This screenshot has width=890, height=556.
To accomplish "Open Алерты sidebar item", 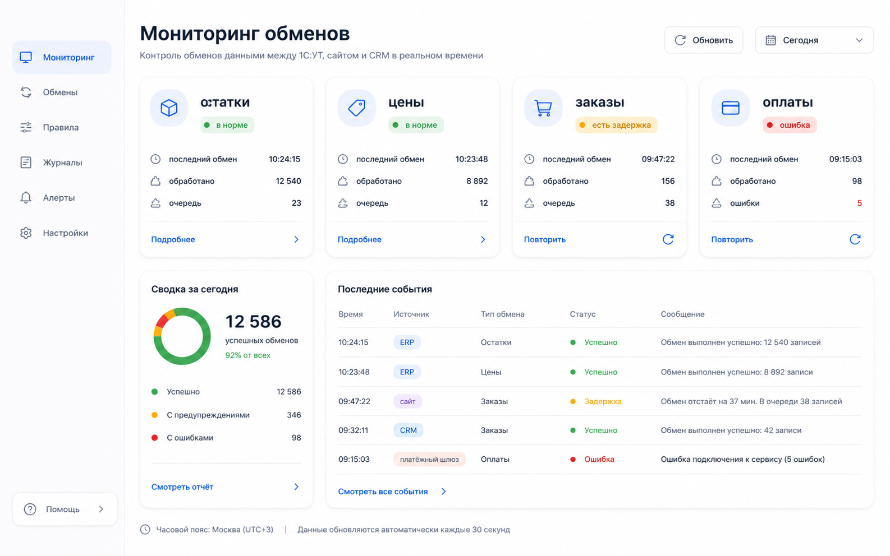I will (58, 198).
